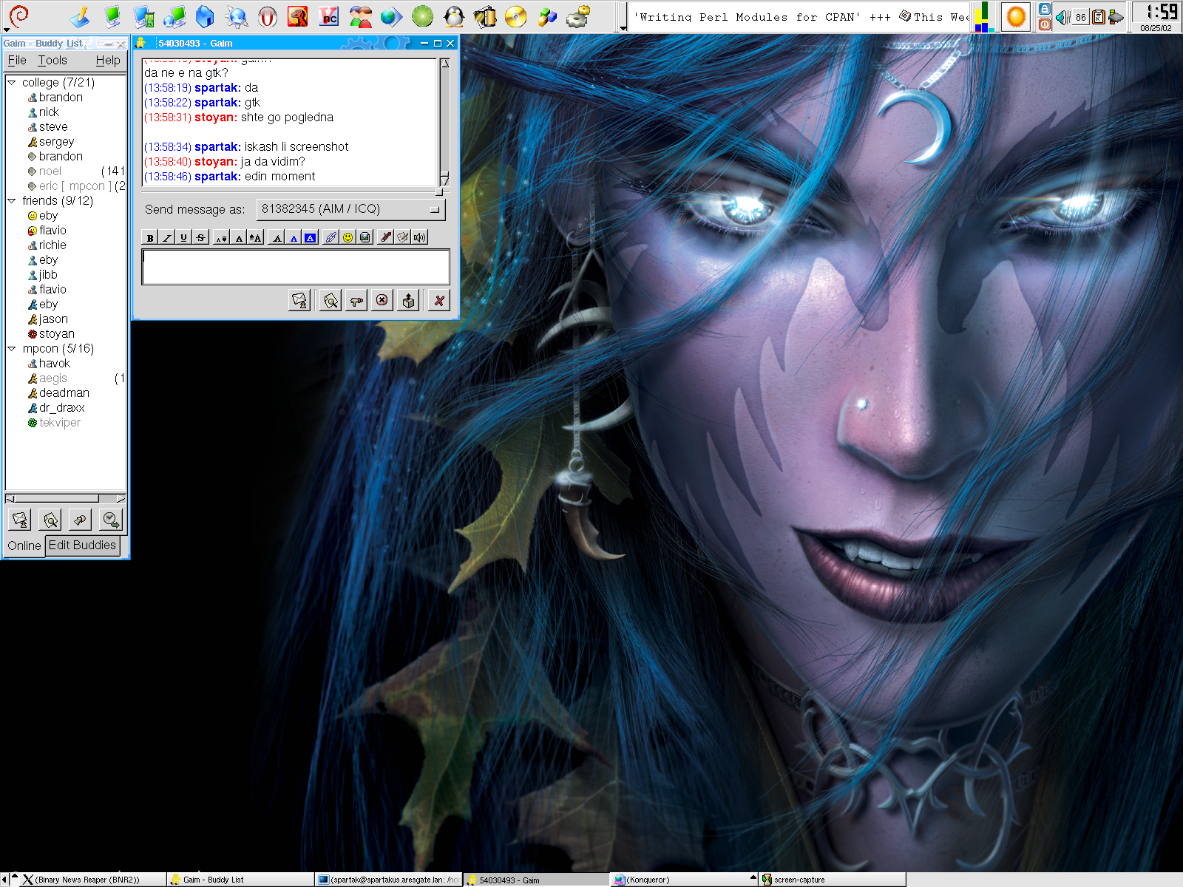Set the normal font size
This screenshot has width=1183, height=887.
(x=238, y=237)
